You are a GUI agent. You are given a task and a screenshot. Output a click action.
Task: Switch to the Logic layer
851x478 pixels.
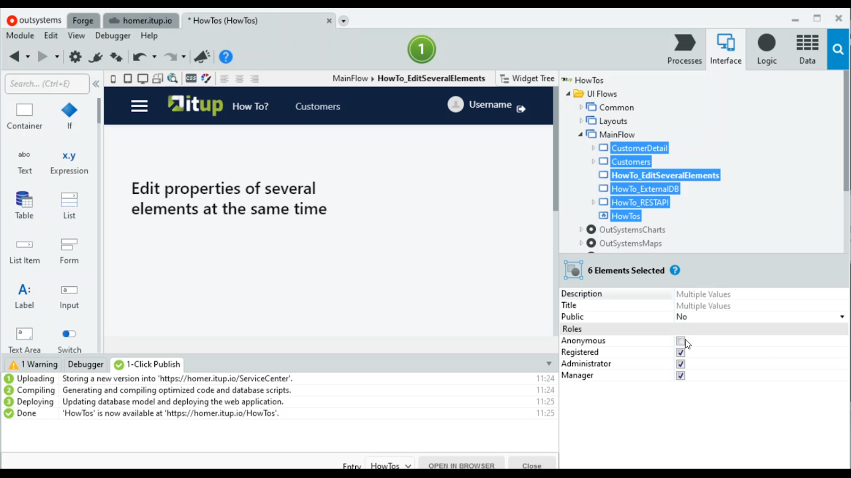pyautogui.click(x=766, y=49)
